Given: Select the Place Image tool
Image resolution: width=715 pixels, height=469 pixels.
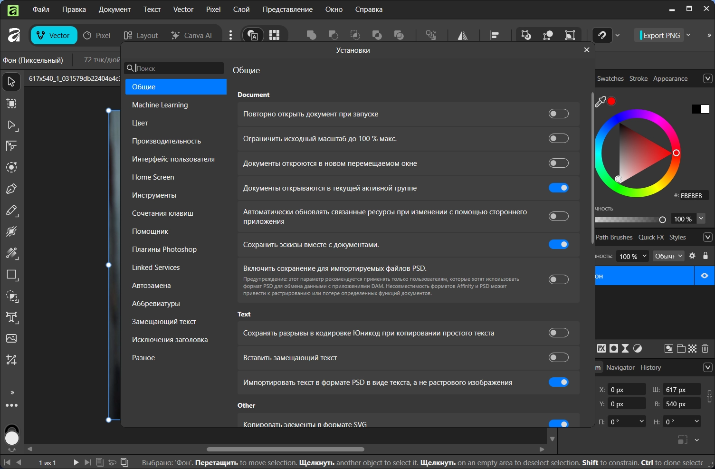Looking at the screenshot, I should [11, 338].
